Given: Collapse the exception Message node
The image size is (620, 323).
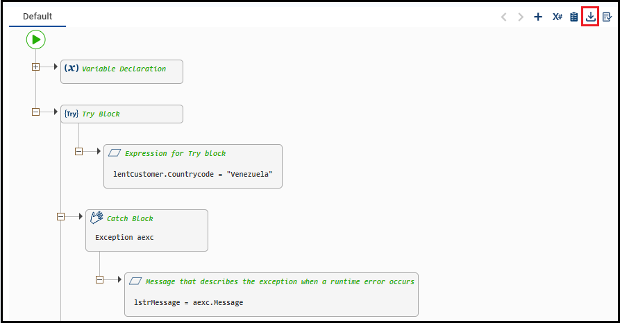Looking at the screenshot, I should click(99, 279).
